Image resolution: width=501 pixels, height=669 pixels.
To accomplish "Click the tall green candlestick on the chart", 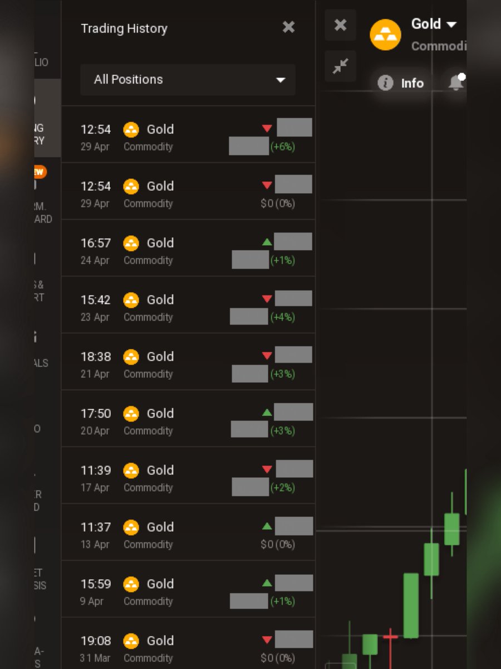I will coord(411,605).
